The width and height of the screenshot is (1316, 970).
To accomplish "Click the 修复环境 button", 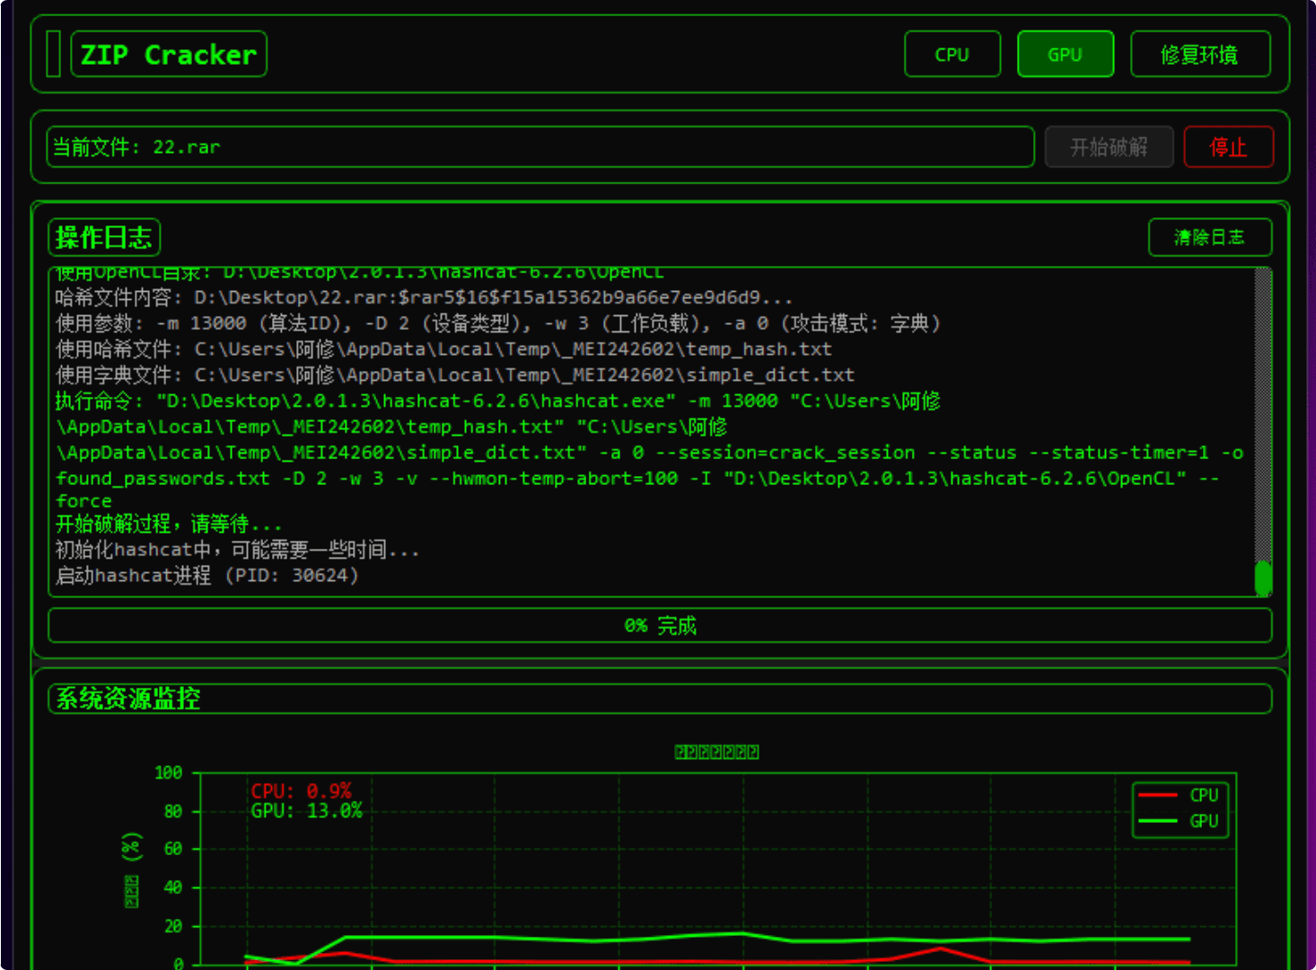I will coord(1199,54).
